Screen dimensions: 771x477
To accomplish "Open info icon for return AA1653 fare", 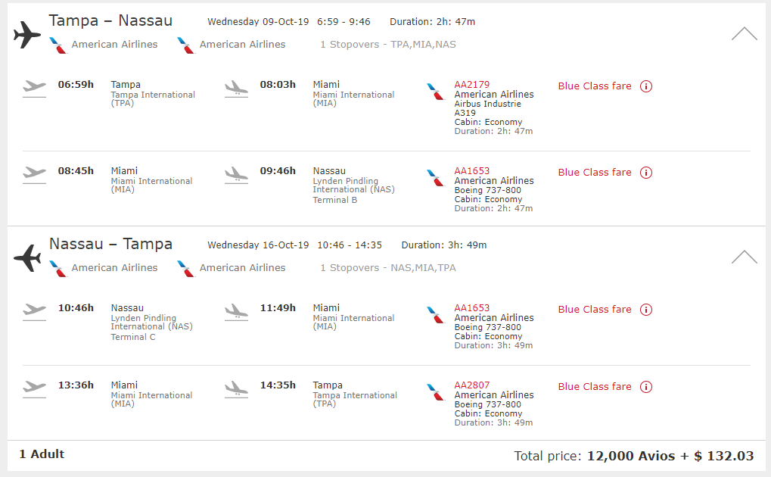I will point(645,310).
